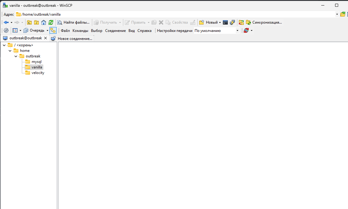Collapse the root '/ <корень>' tree node
348x209 pixels.
tap(4, 45)
